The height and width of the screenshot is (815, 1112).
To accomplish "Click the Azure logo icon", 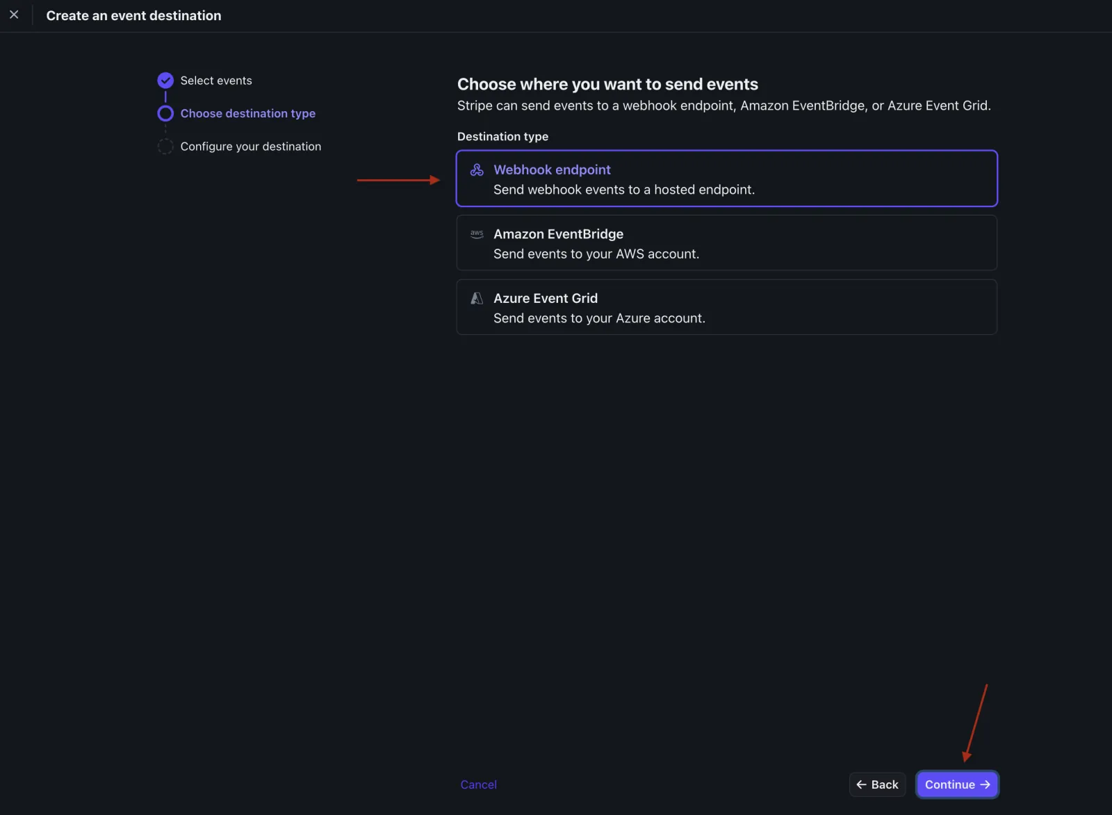I will click(477, 298).
